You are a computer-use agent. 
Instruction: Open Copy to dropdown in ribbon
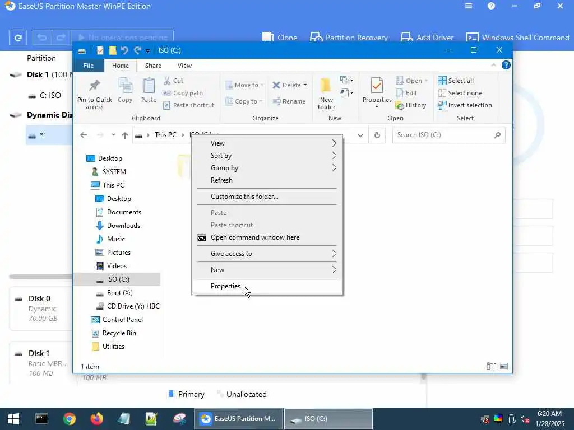point(244,101)
